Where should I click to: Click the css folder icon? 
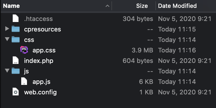(16, 40)
